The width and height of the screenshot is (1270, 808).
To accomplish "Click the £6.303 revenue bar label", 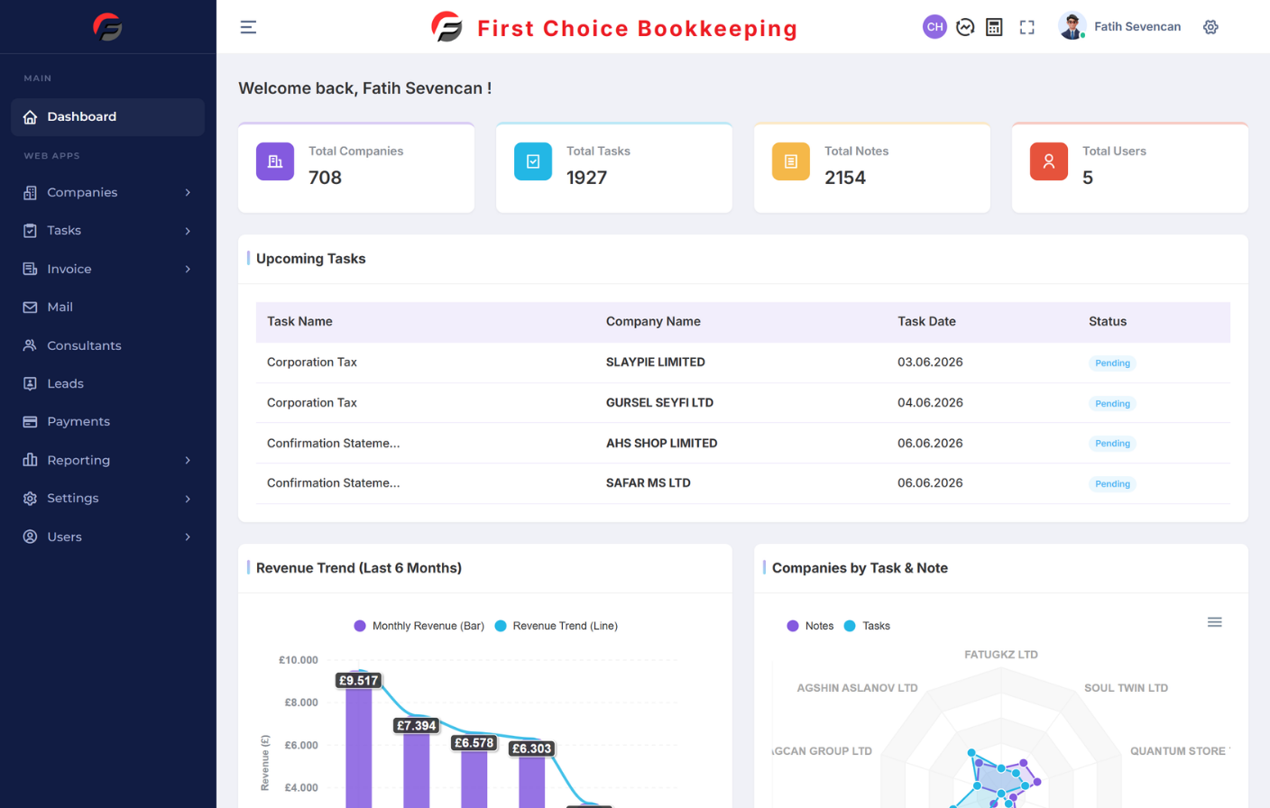I will pos(531,748).
